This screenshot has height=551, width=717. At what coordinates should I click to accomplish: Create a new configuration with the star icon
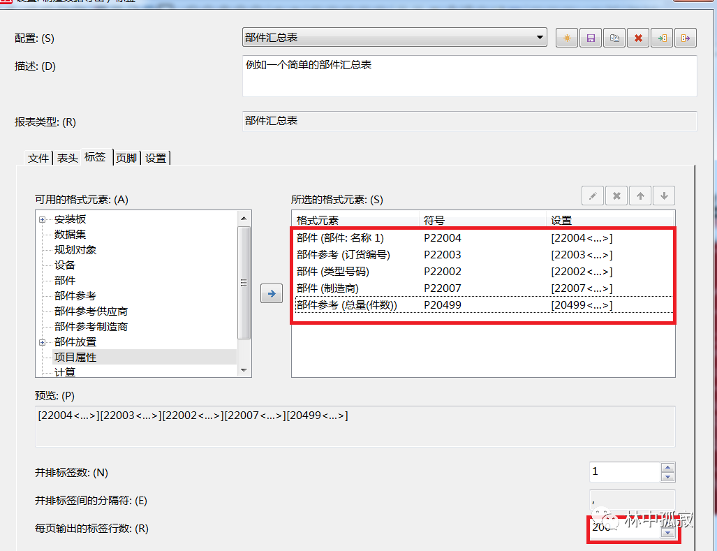point(566,38)
